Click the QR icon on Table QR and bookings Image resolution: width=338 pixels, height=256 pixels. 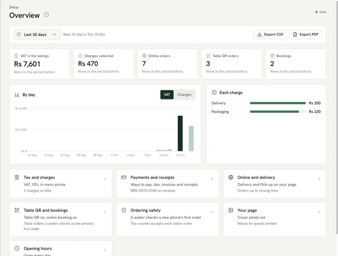pyautogui.click(x=17, y=210)
